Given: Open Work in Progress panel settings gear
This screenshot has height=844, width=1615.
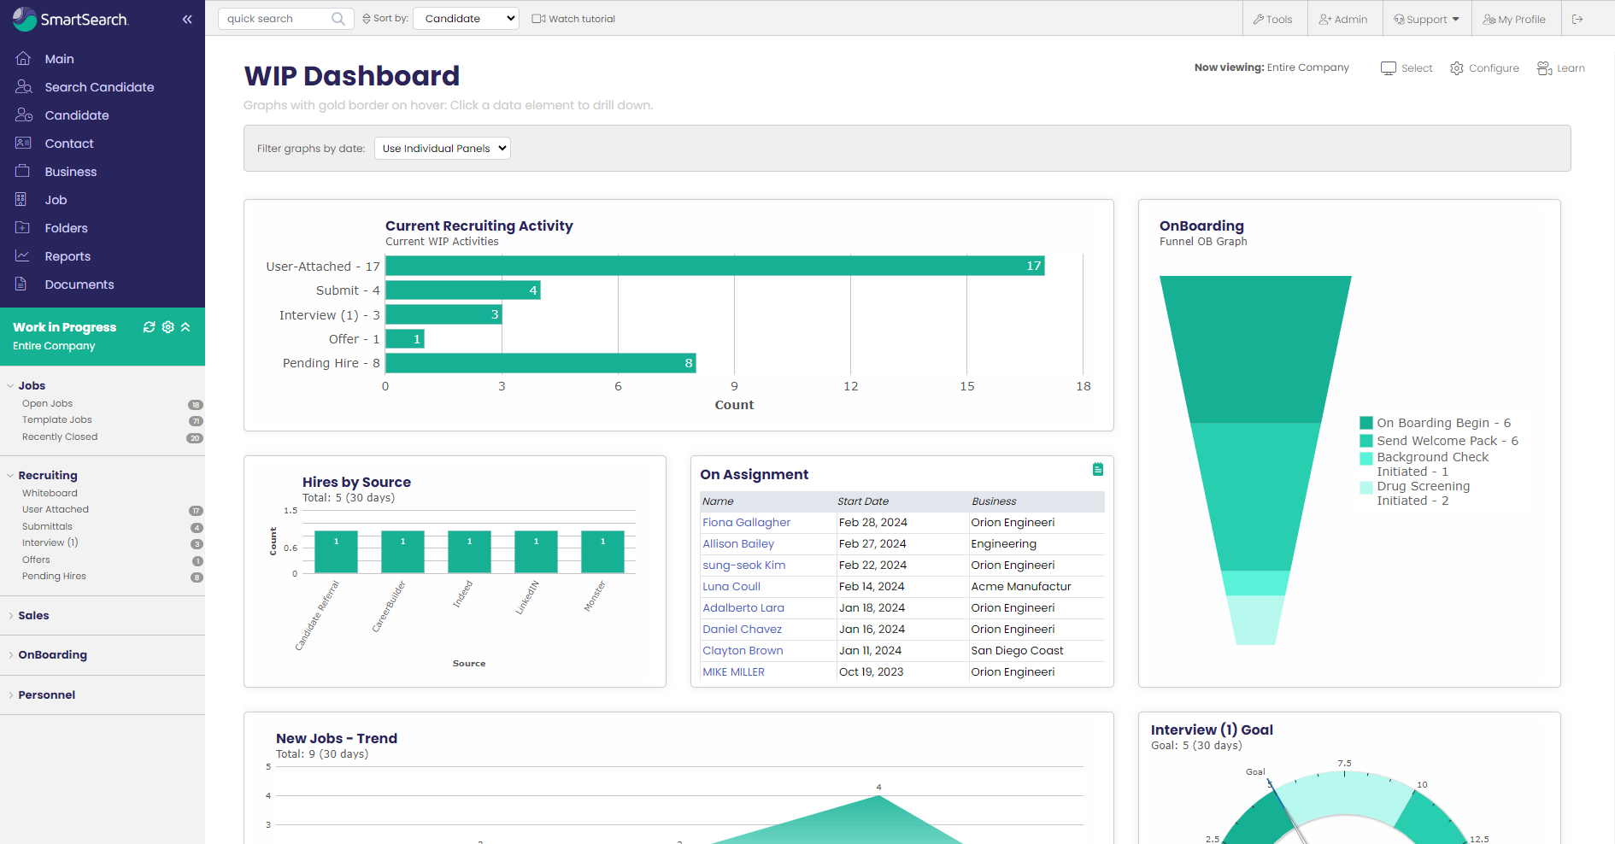Looking at the screenshot, I should (x=167, y=327).
